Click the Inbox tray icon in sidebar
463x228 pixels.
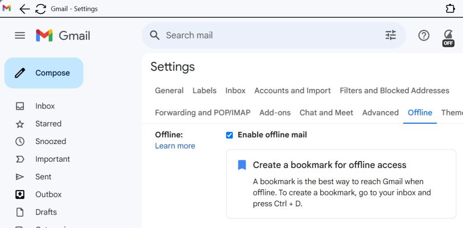20,106
